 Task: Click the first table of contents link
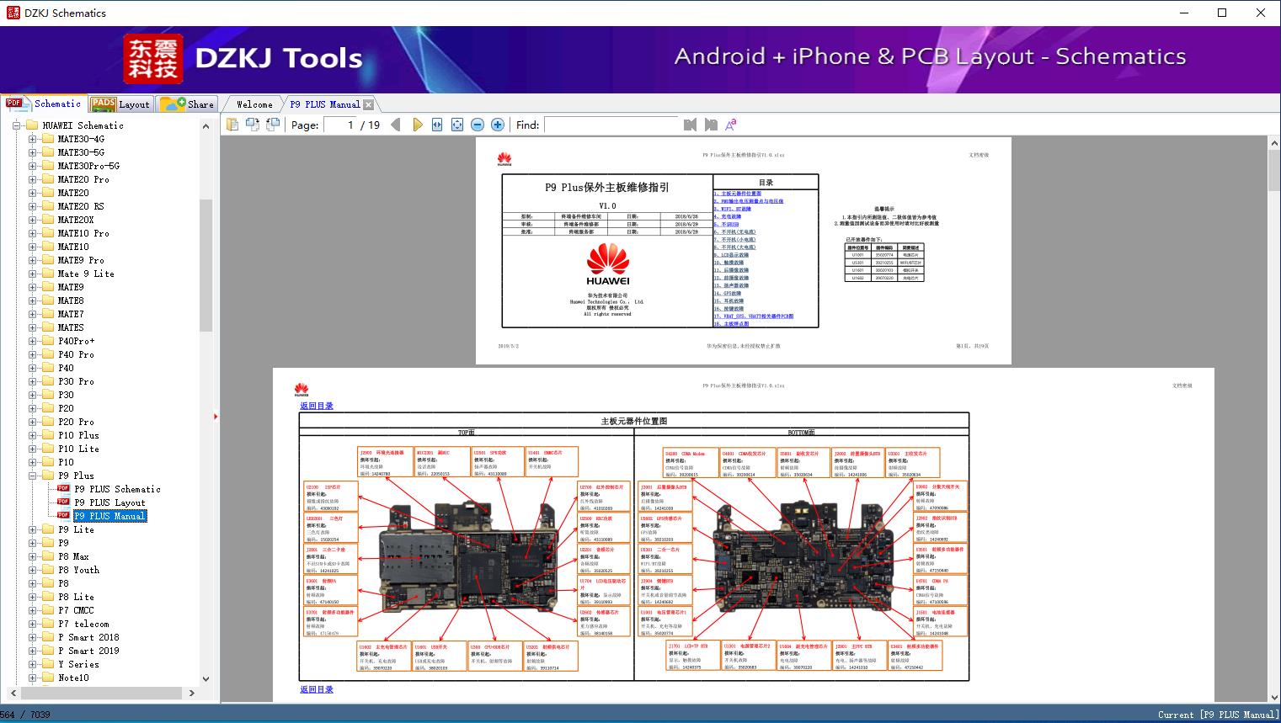[x=738, y=194]
